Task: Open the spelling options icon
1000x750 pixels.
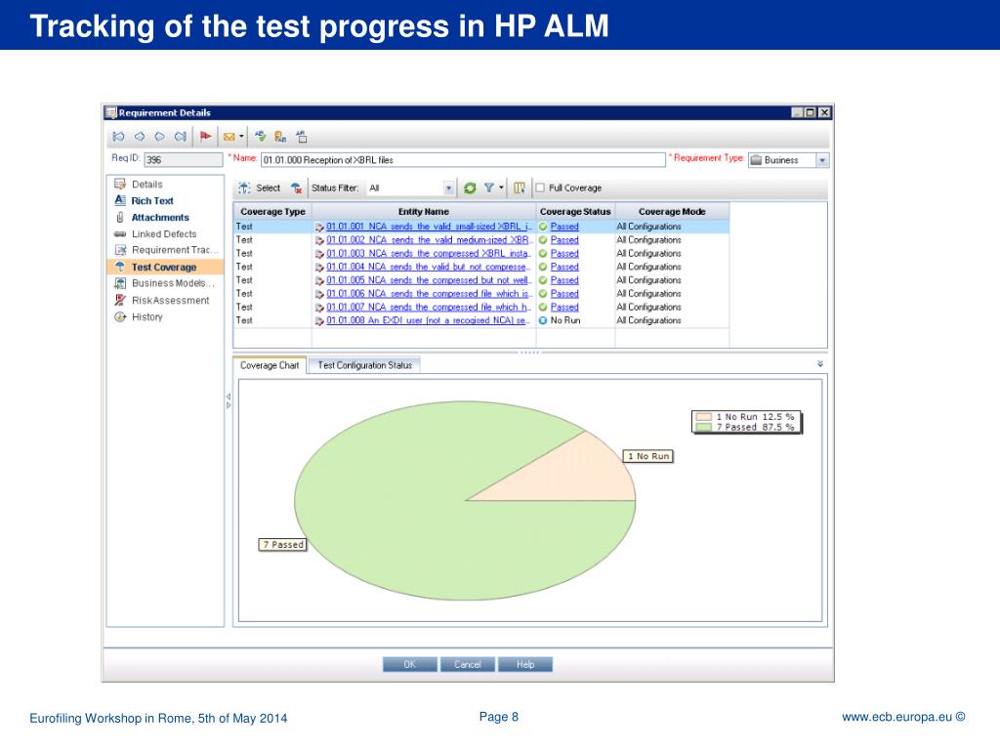Action: (x=302, y=137)
